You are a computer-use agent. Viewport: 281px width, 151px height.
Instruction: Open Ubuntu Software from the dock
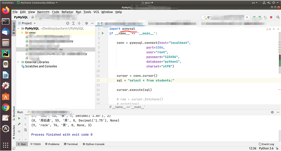[x=5, y=97]
